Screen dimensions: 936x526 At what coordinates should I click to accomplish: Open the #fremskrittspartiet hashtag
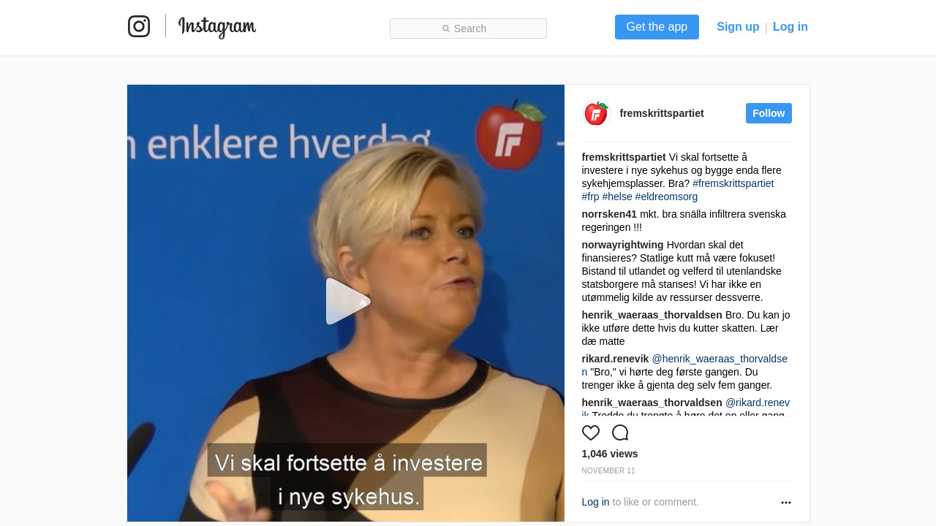click(x=733, y=183)
